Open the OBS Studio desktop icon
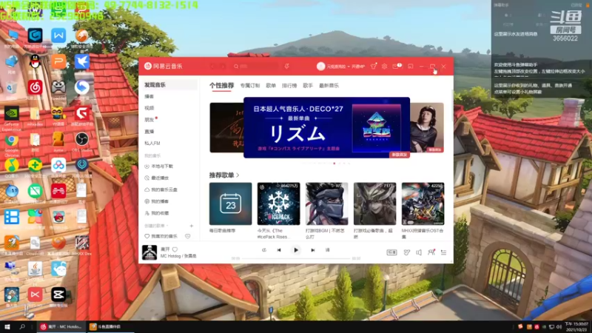 [x=81, y=142]
